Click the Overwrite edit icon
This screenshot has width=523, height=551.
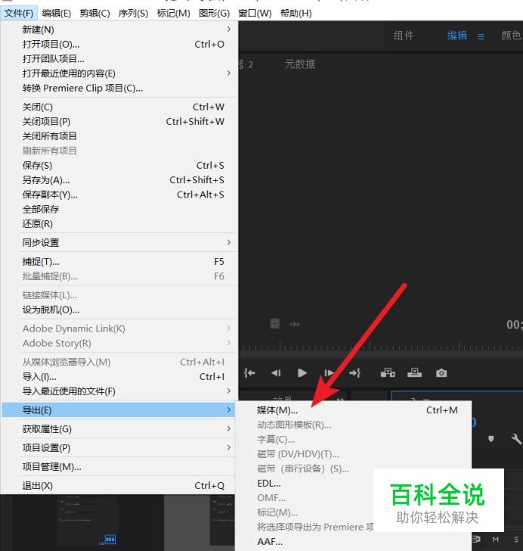[414, 372]
